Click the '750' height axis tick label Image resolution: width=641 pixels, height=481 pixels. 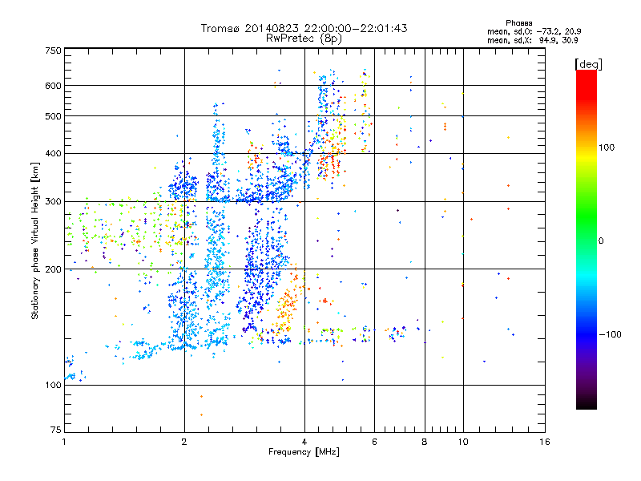tap(54, 51)
